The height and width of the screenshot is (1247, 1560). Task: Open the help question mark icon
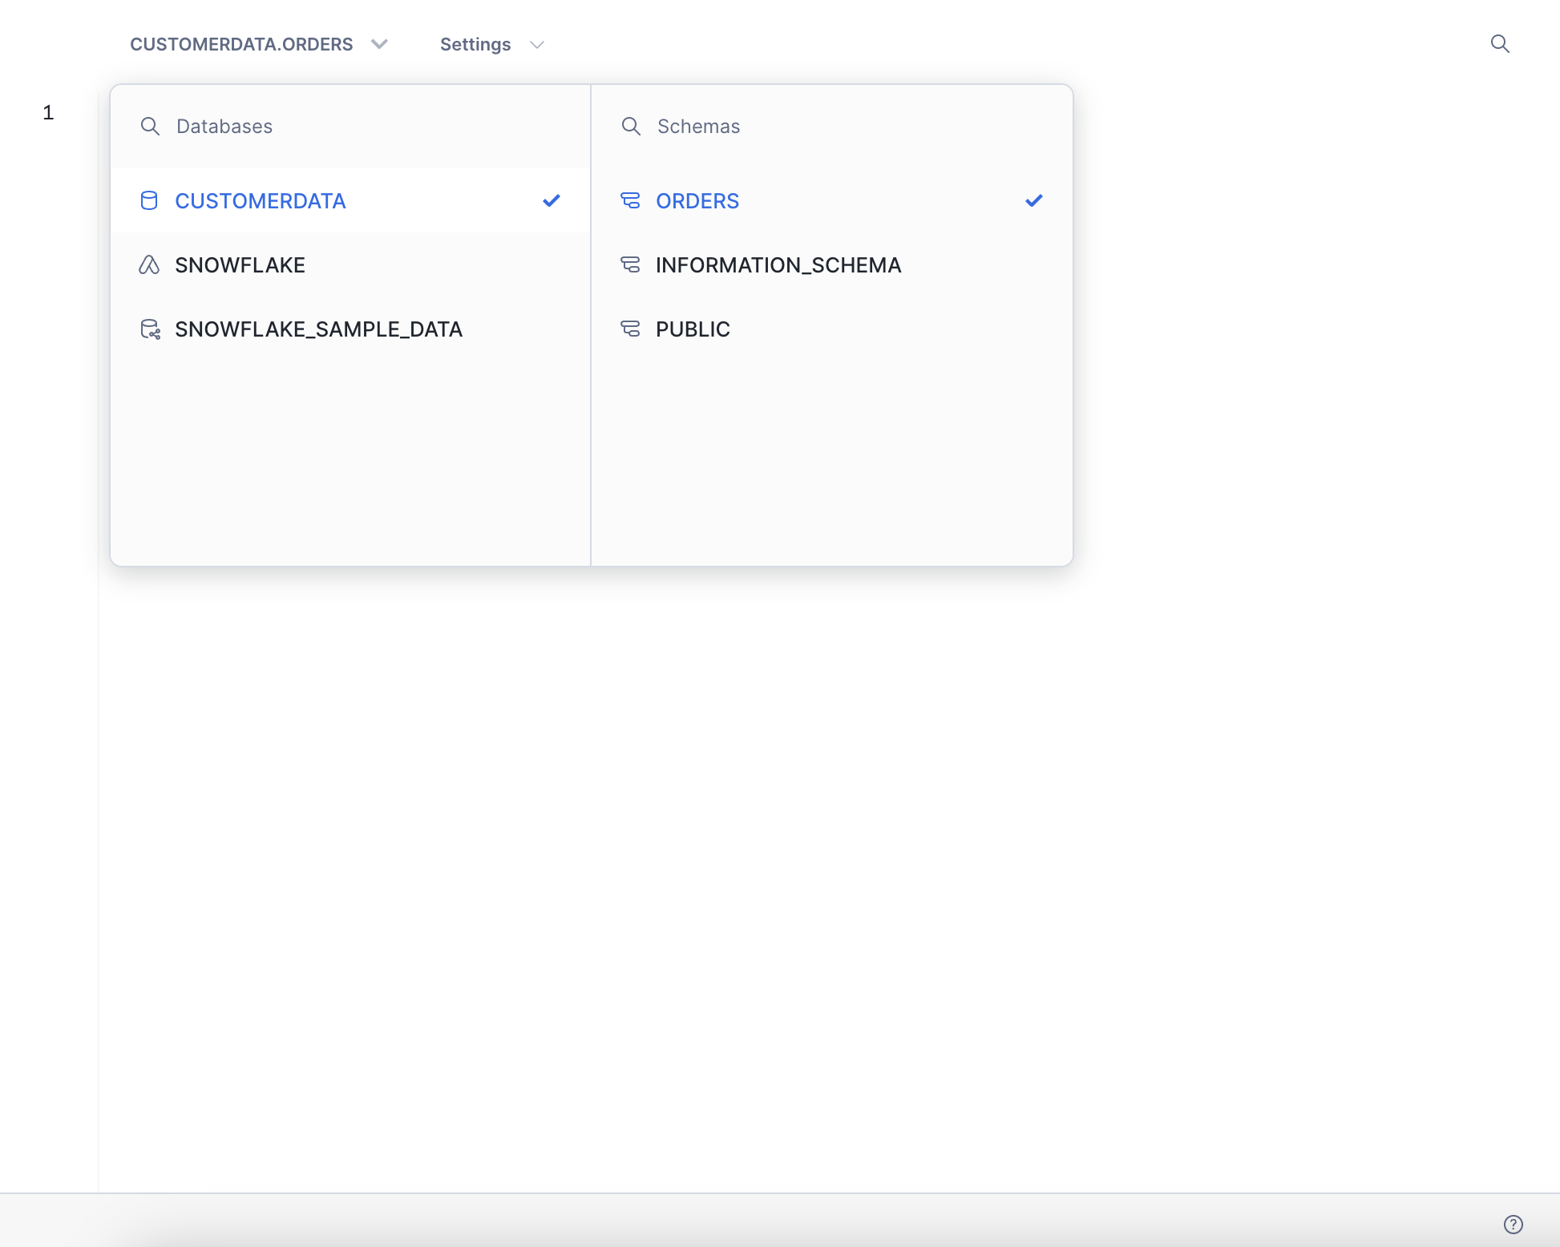tap(1513, 1224)
